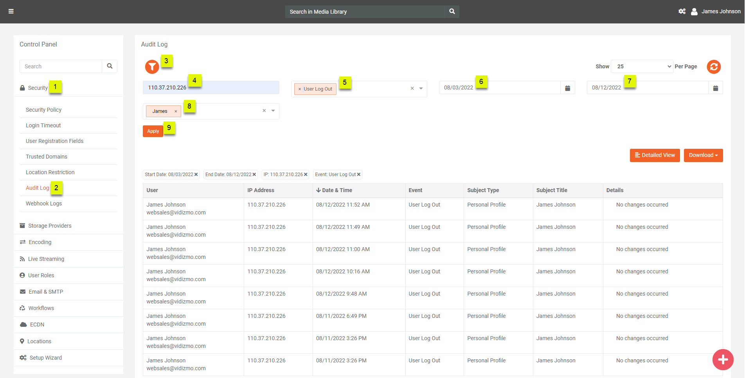
Task: Click the IP address filter field
Action: (211, 88)
